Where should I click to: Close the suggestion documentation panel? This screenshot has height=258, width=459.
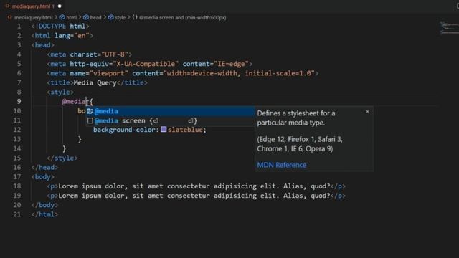[367, 112]
